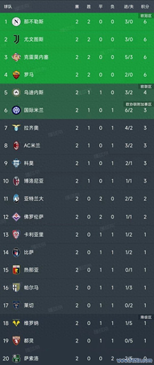Select the 维罗纳 row in relegation zone
This screenshot has height=365, width=154.
(77, 323)
